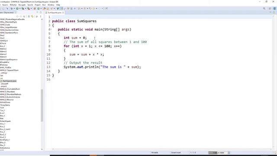The height and width of the screenshot is (156, 277).
Task: Open New Java Class dropdown arrow
Action: point(41,9)
